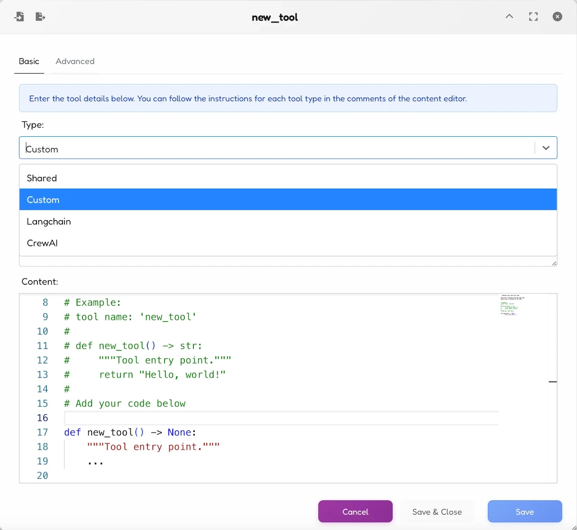
Task: Click the '# Add your code below' comment
Action: (x=125, y=403)
